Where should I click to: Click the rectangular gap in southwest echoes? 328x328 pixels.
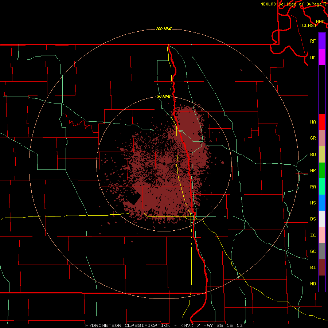tap(134, 198)
